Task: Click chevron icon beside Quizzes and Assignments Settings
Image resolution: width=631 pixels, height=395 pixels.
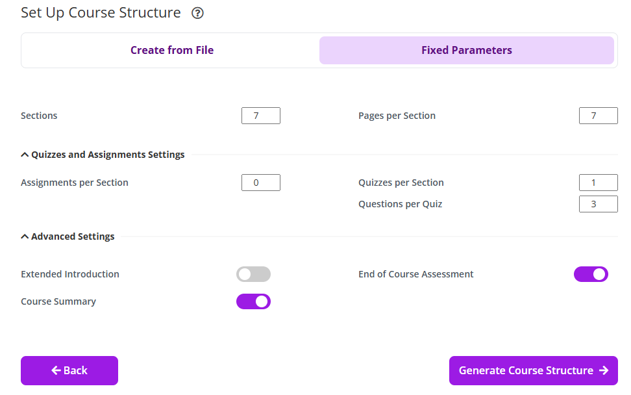Action: coord(25,155)
